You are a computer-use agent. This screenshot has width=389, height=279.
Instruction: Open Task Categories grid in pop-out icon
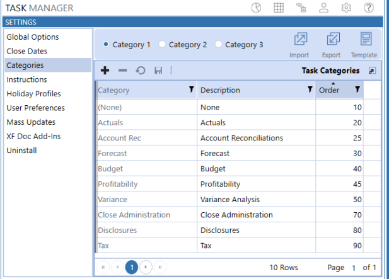click(x=372, y=71)
